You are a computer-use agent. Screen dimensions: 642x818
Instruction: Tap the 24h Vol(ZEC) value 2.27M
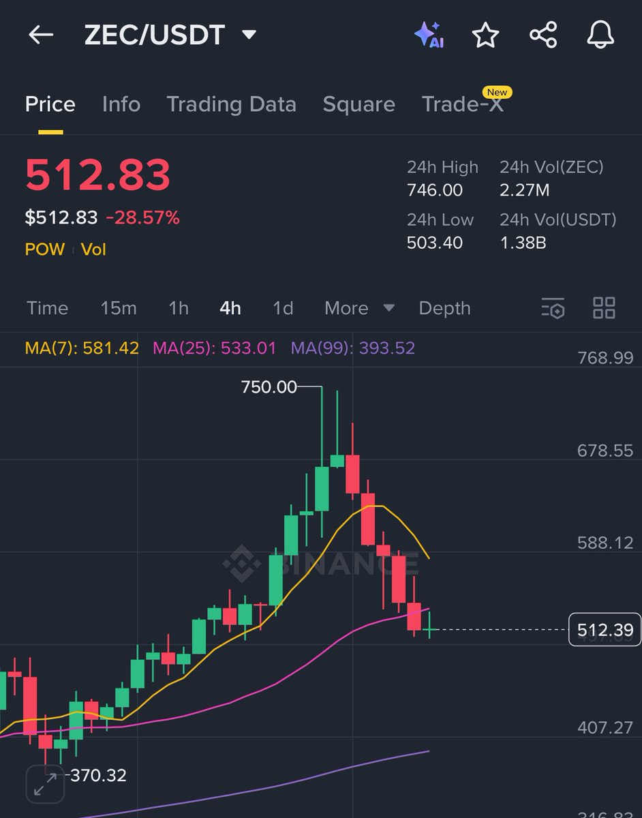[525, 190]
